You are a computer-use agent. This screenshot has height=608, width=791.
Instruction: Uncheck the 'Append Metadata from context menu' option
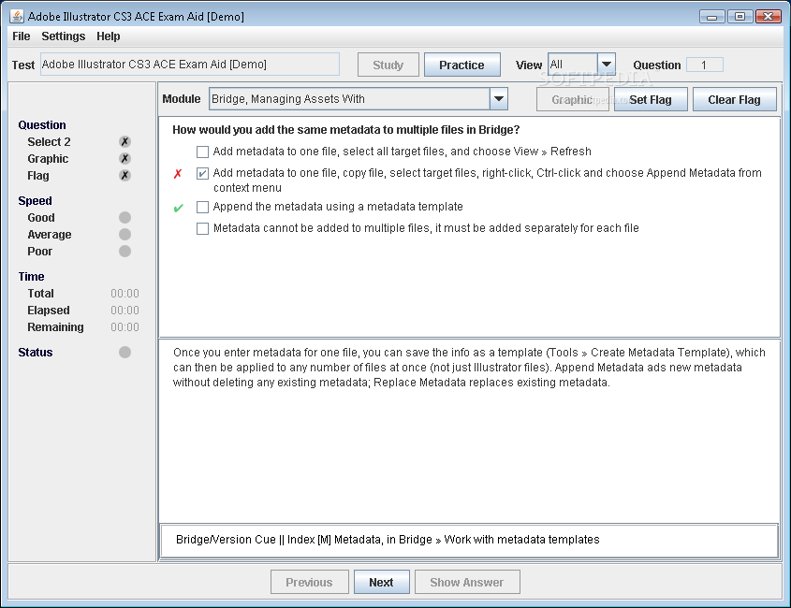pos(202,173)
